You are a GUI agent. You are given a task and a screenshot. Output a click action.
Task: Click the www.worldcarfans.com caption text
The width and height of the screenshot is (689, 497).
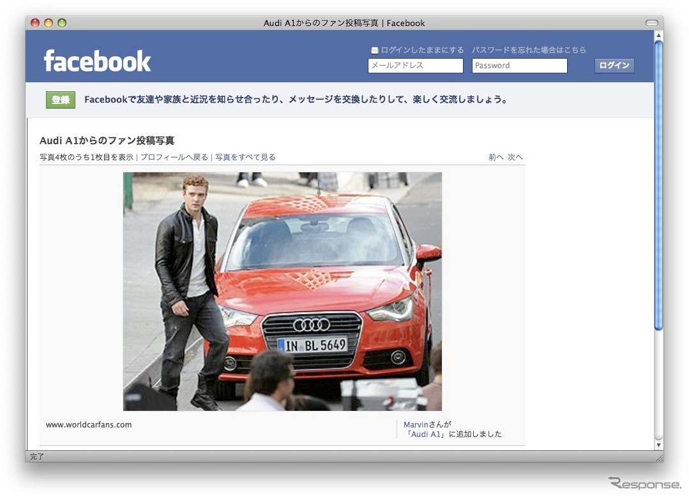coord(89,424)
